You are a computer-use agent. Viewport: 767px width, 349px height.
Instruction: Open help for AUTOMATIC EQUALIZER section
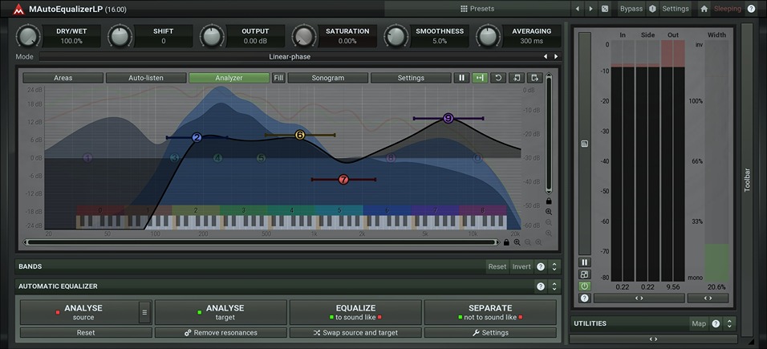click(541, 286)
